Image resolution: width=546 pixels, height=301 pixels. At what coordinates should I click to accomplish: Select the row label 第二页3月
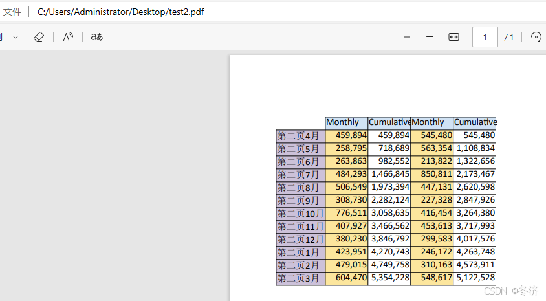click(298, 278)
